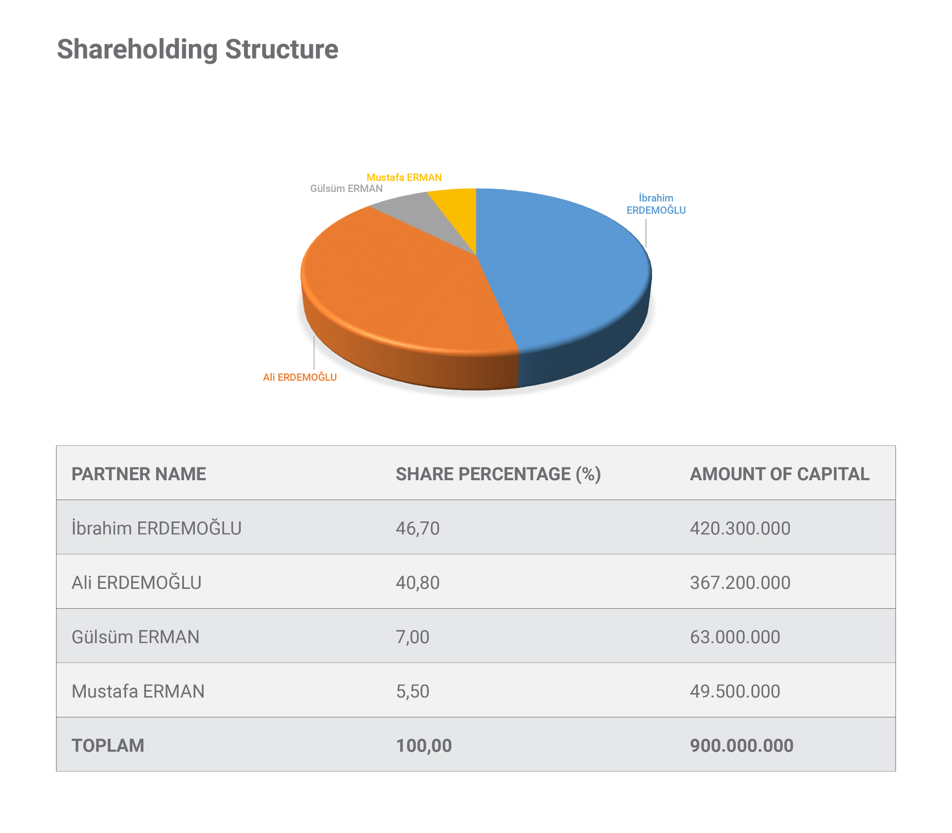Image resolution: width=952 pixels, height=833 pixels.
Task: Click the Ali ERDEMOĞLU chart label
Action: click(x=299, y=378)
